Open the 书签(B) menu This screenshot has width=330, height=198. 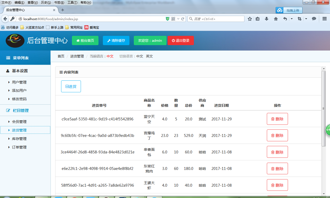click(59, 3)
